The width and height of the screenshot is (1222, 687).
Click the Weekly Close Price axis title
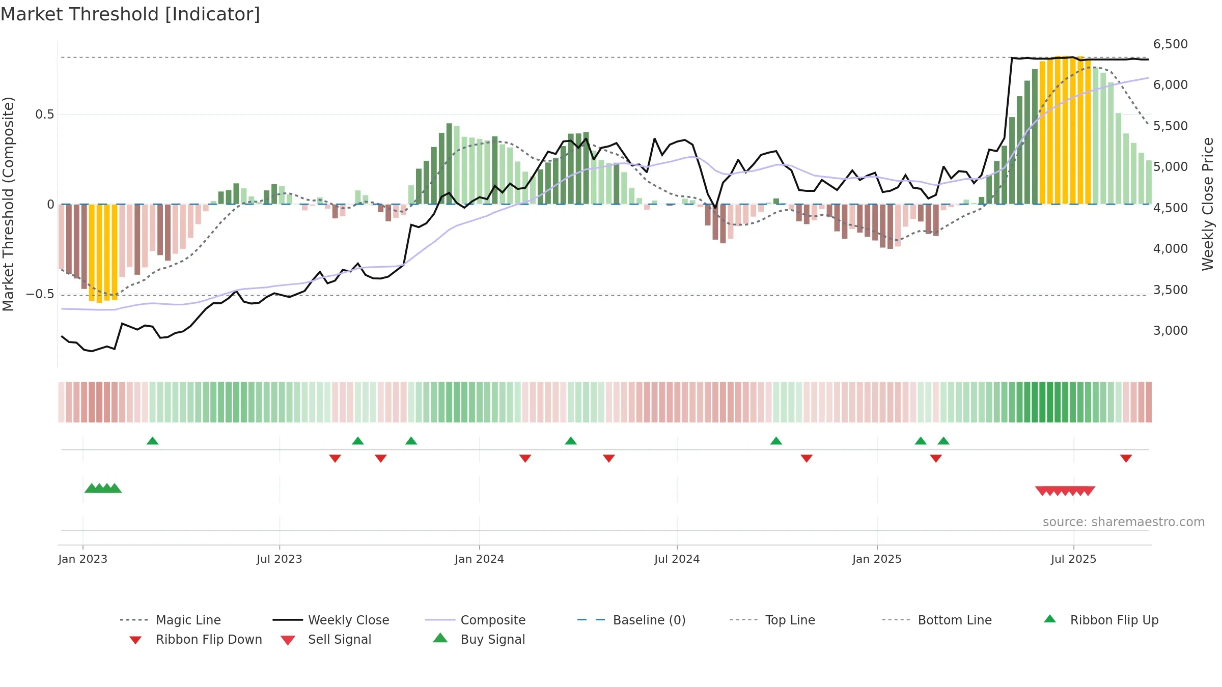click(x=1208, y=204)
